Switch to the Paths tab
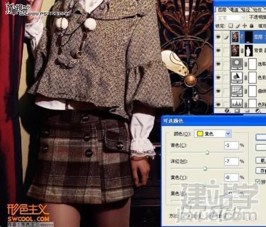Viewport: 266px width, 227px height. 245,9
